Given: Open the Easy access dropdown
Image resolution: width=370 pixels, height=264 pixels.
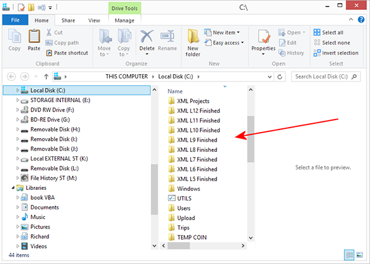Looking at the screenshot, I should 224,43.
